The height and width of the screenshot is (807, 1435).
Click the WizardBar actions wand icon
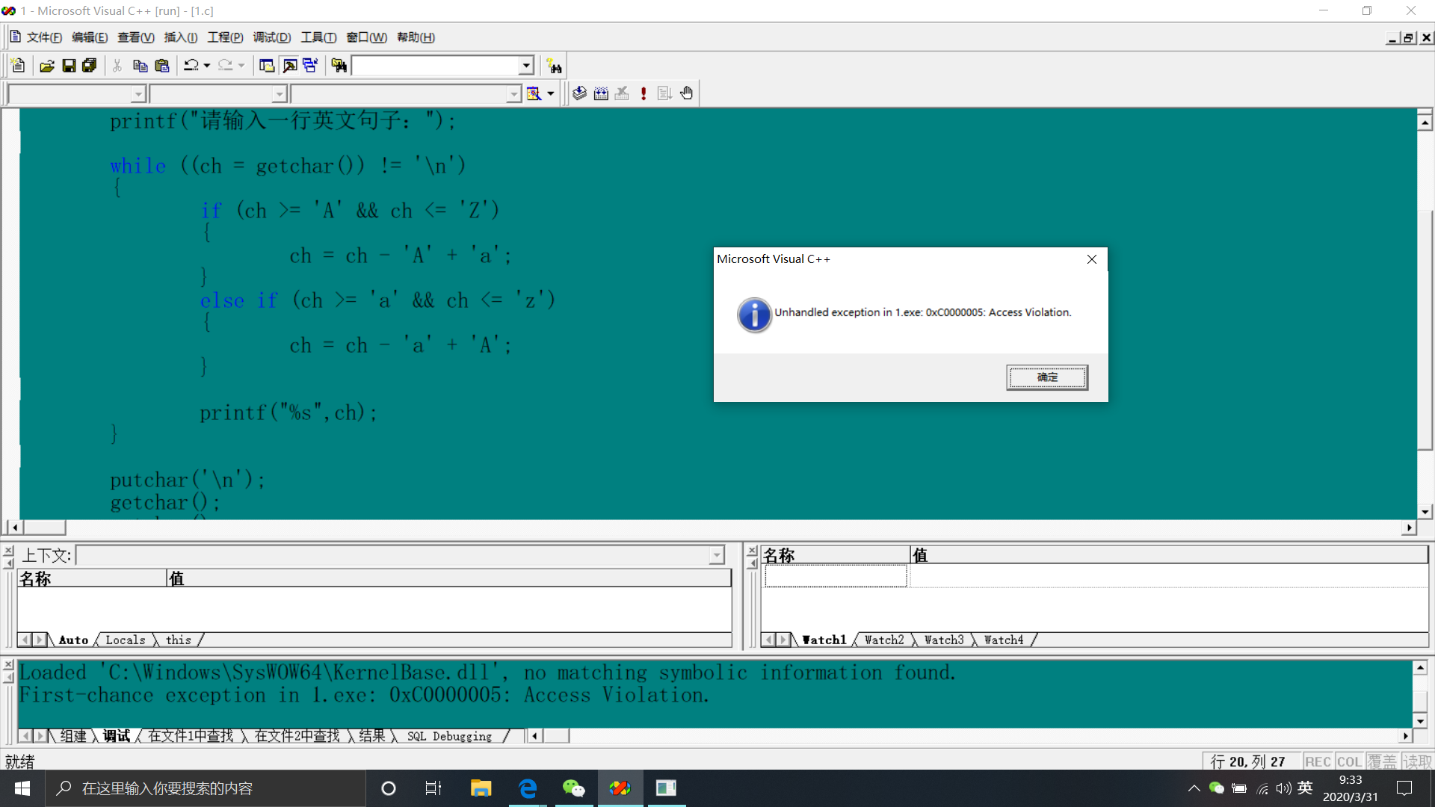(x=534, y=93)
